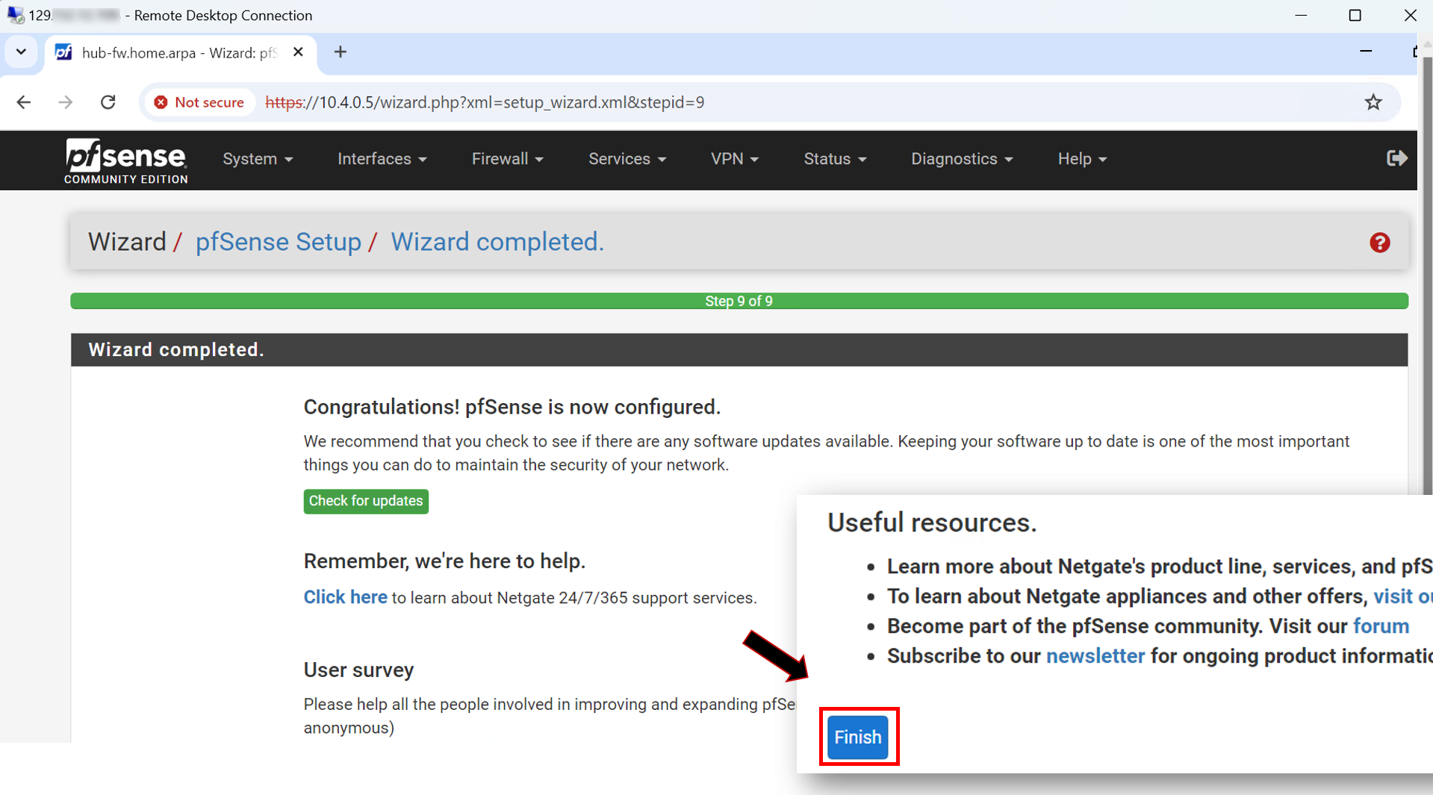1433x795 pixels.
Task: Click the pfSense Community Edition logo
Action: 125,160
